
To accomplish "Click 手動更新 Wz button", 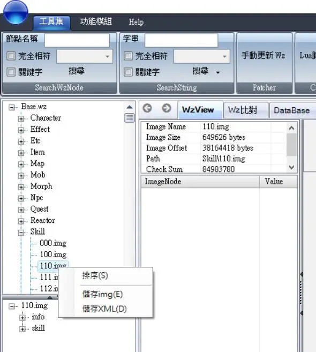I will coord(264,55).
